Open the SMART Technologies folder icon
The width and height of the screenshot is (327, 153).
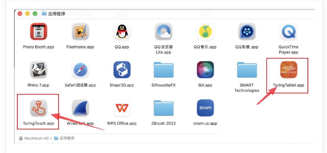pyautogui.click(x=247, y=70)
